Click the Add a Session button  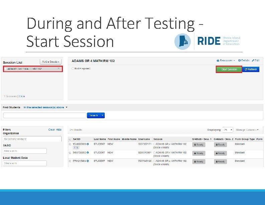click(51, 62)
